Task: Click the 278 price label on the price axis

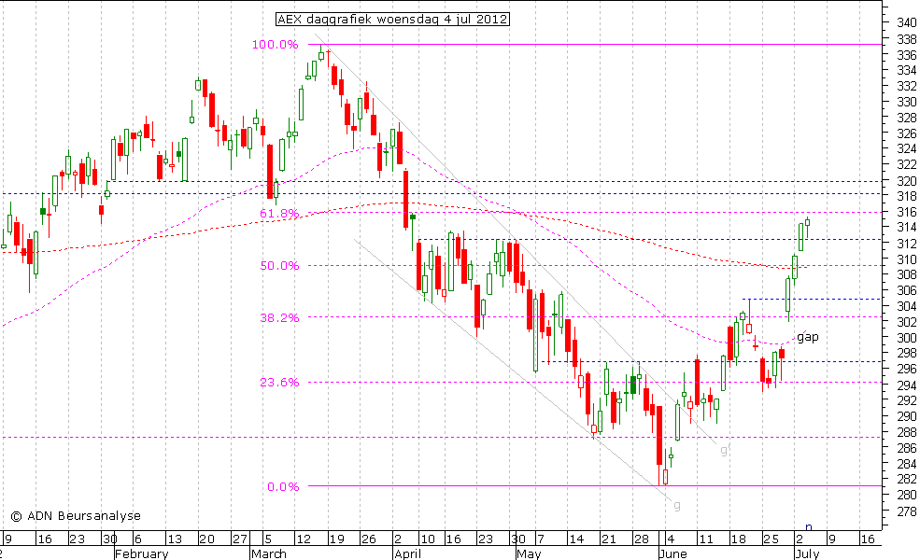Action: (907, 511)
